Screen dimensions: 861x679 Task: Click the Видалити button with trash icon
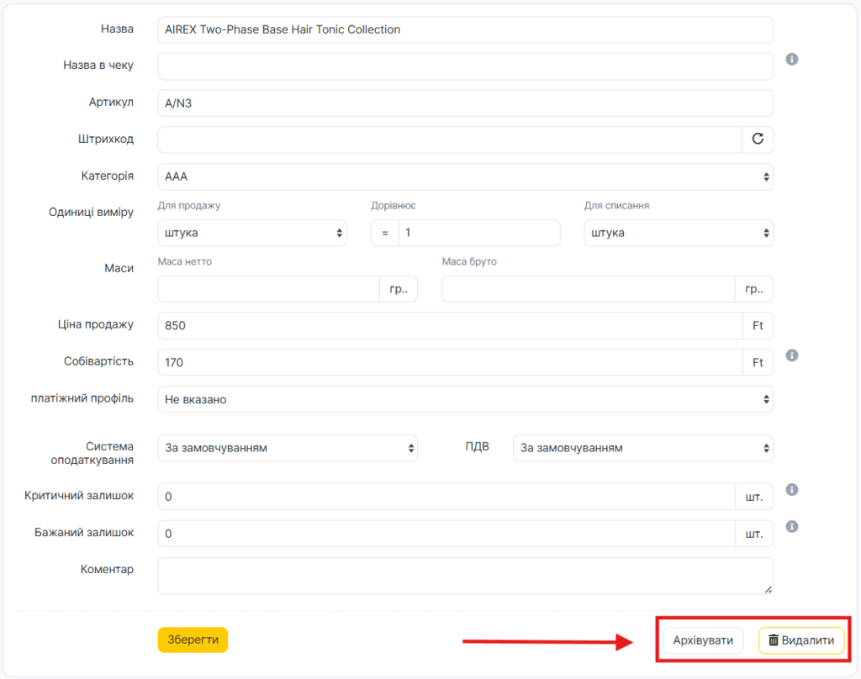click(x=801, y=640)
